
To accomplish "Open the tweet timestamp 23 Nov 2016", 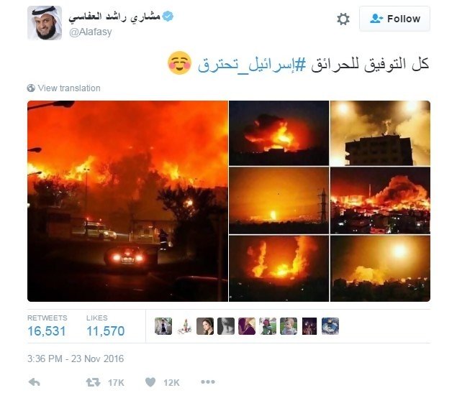I will (76, 359).
